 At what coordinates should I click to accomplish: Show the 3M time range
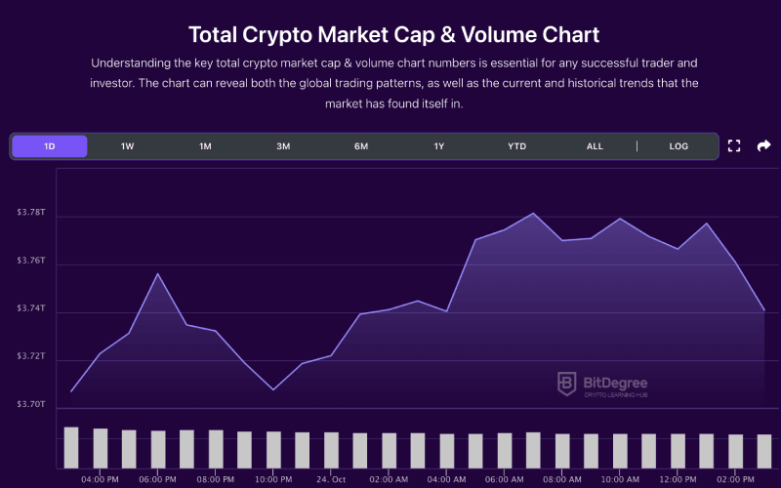(x=283, y=146)
